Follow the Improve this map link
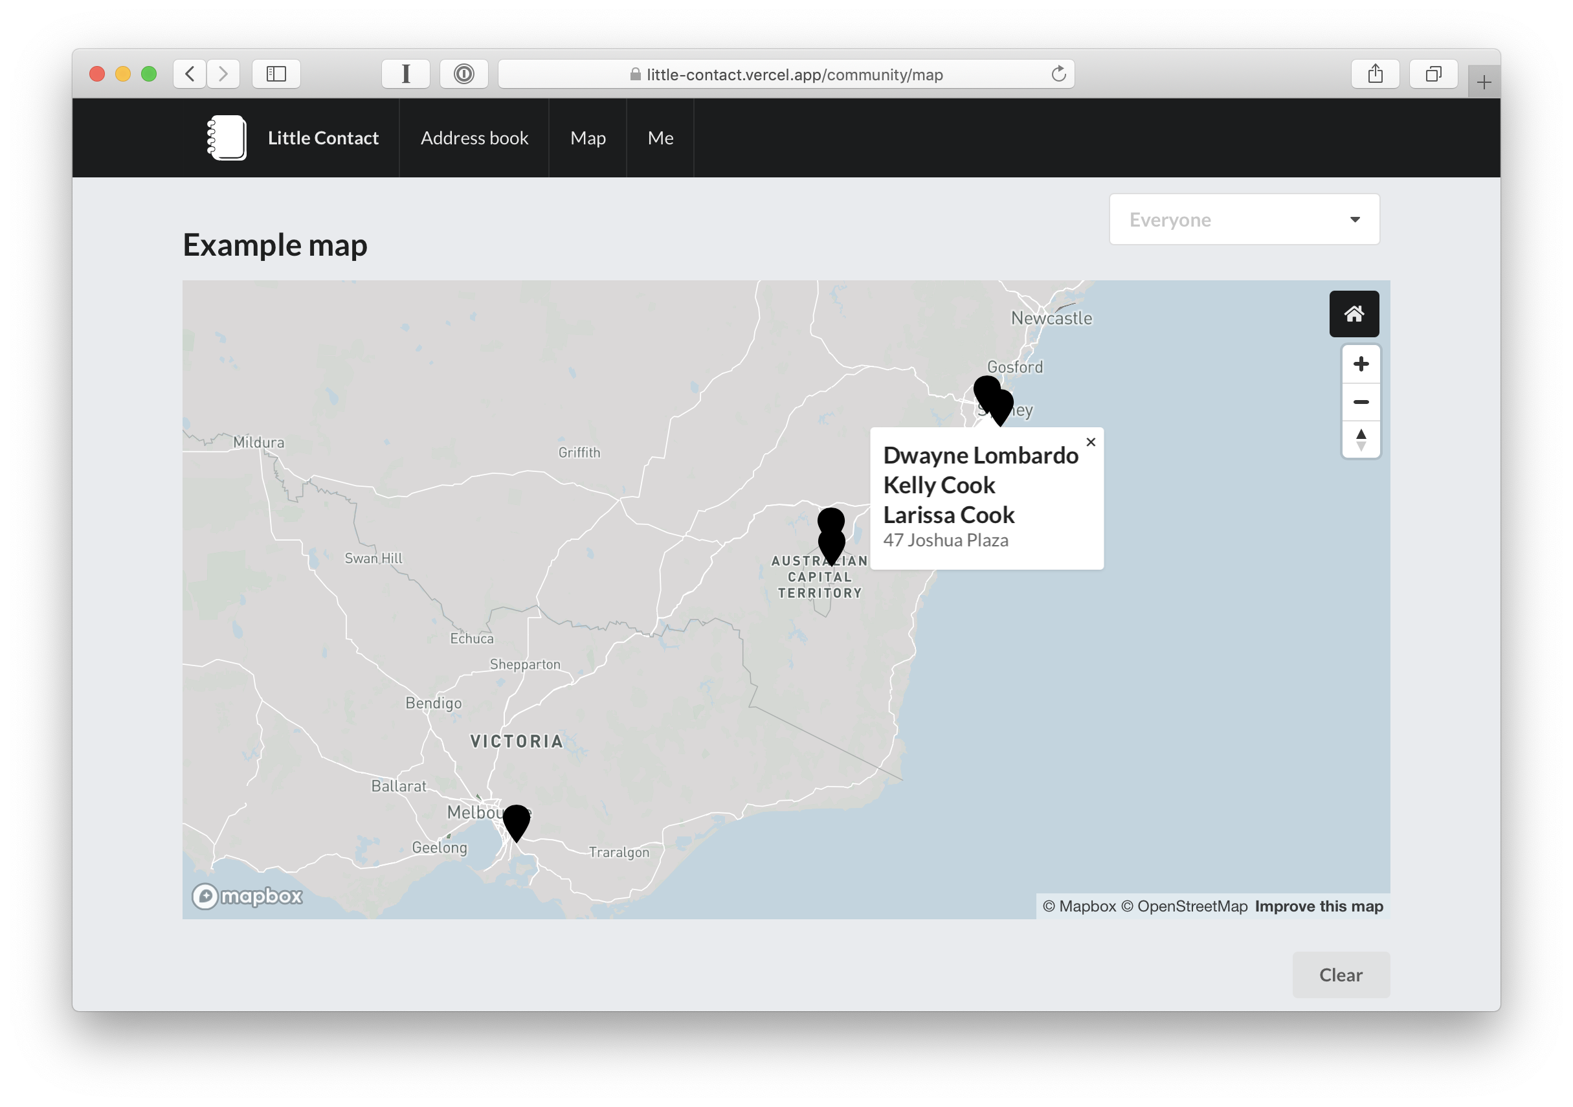The height and width of the screenshot is (1107, 1573). tap(1318, 906)
